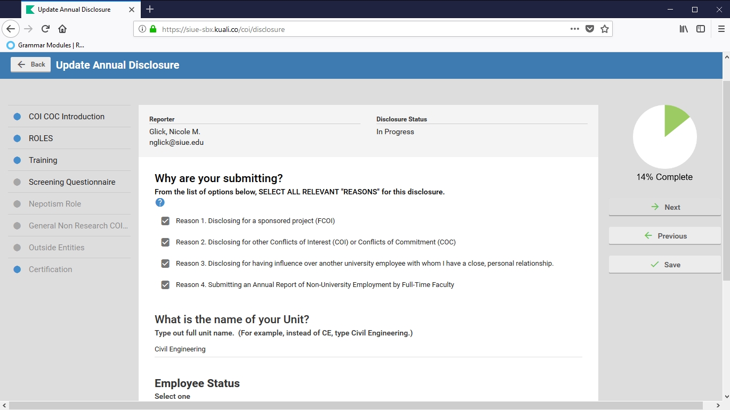Bookmark this page with the star icon

(x=604, y=29)
